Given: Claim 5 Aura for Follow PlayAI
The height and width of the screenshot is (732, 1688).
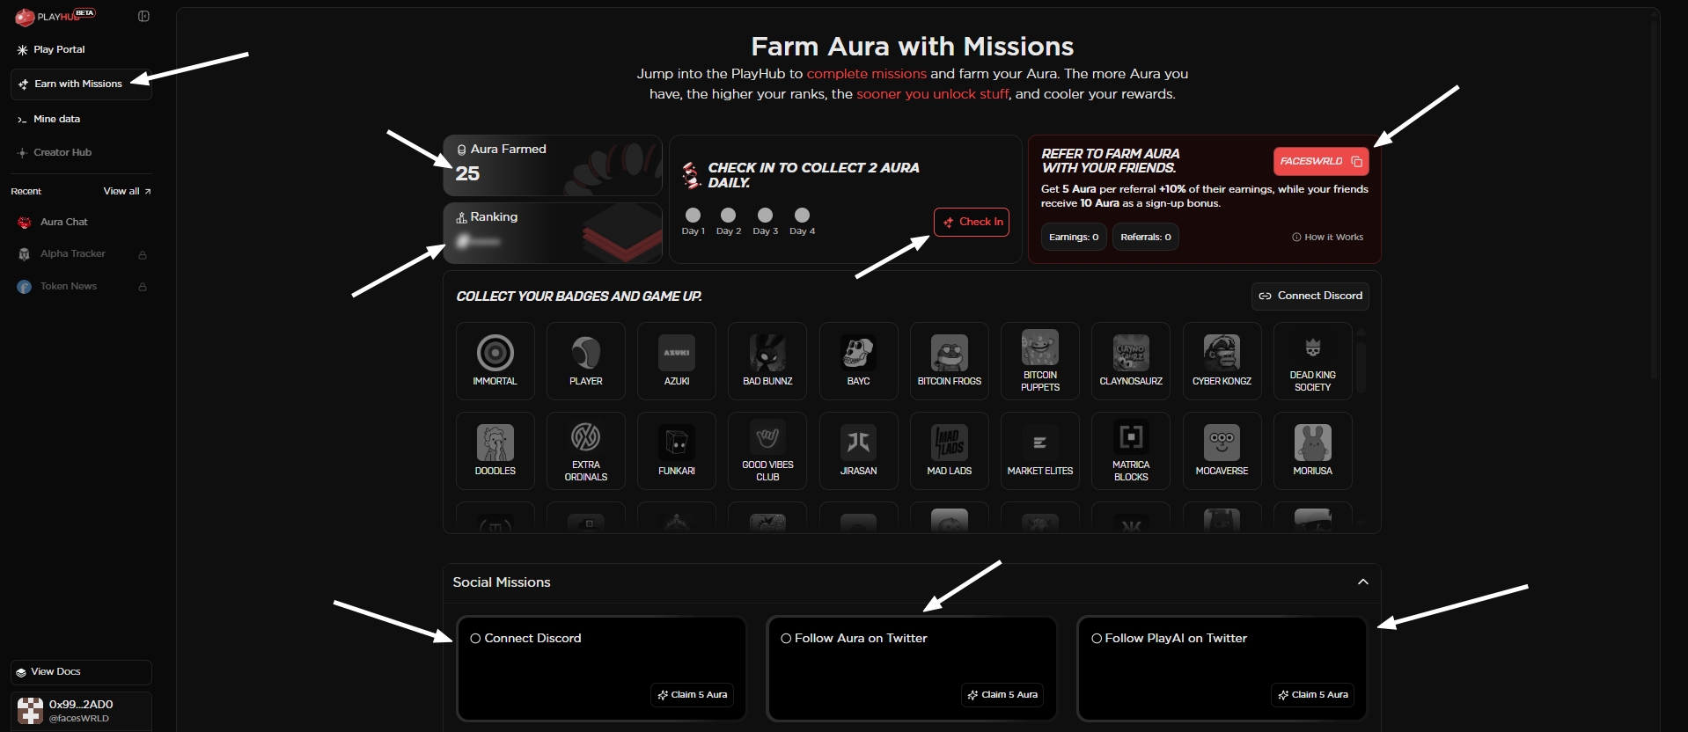Looking at the screenshot, I should pos(1313,695).
